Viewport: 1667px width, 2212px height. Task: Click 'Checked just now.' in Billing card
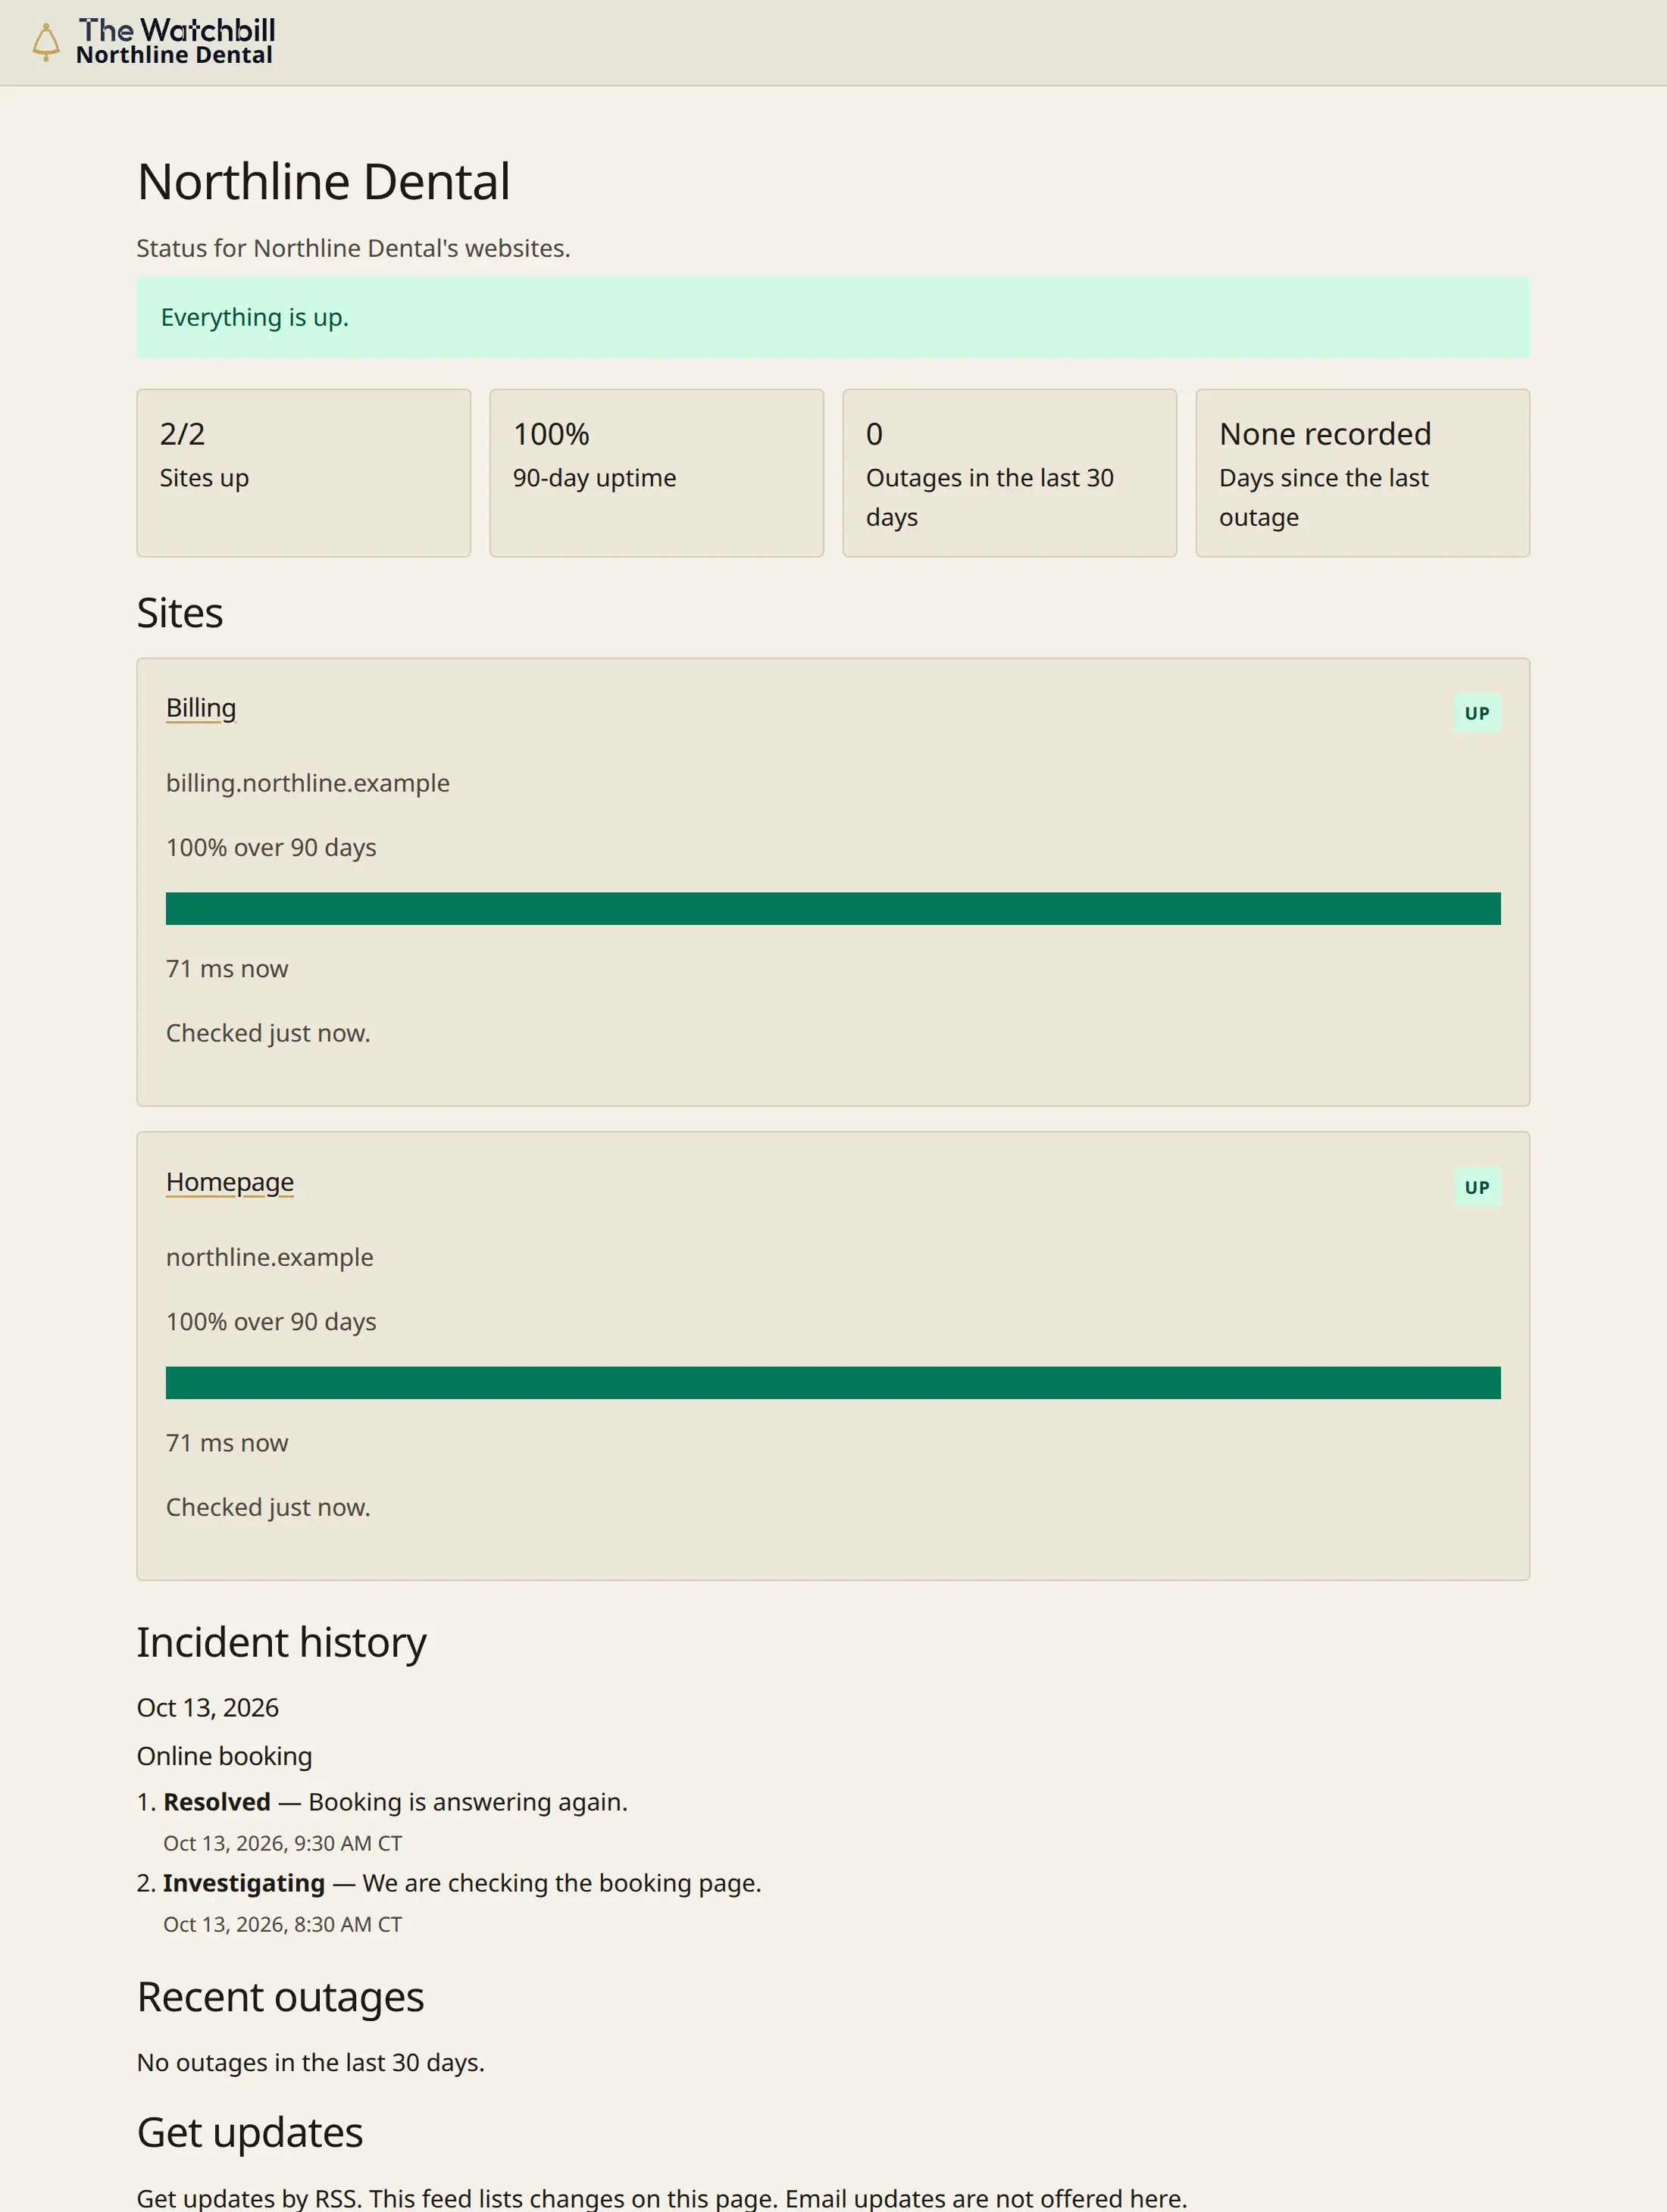pos(268,1033)
